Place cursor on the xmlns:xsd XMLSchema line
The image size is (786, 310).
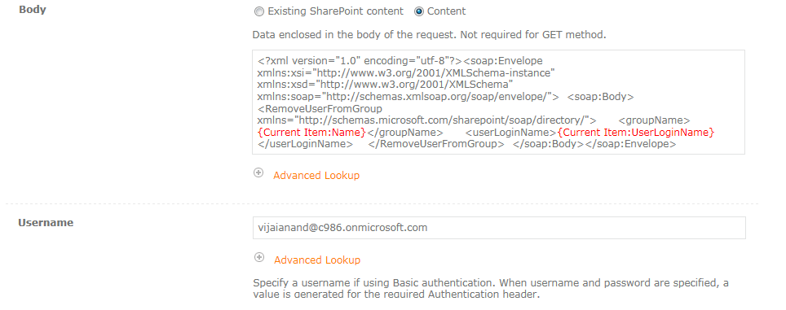point(385,85)
